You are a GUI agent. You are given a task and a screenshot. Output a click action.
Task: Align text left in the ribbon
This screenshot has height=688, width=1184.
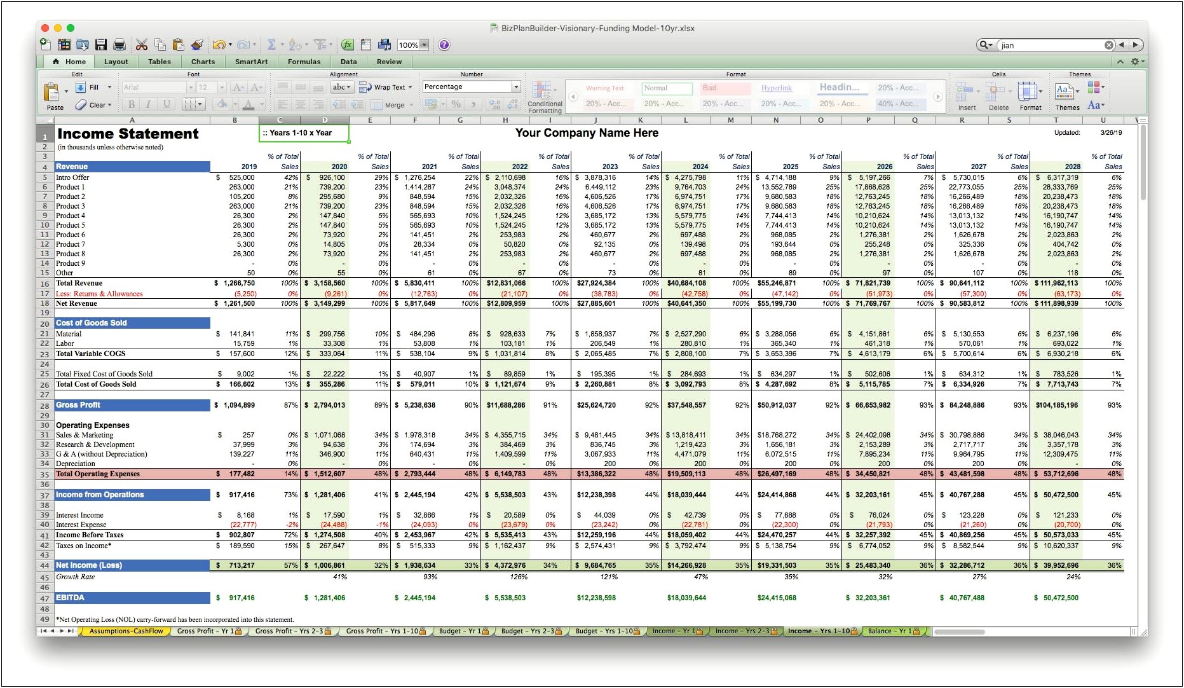click(x=283, y=104)
